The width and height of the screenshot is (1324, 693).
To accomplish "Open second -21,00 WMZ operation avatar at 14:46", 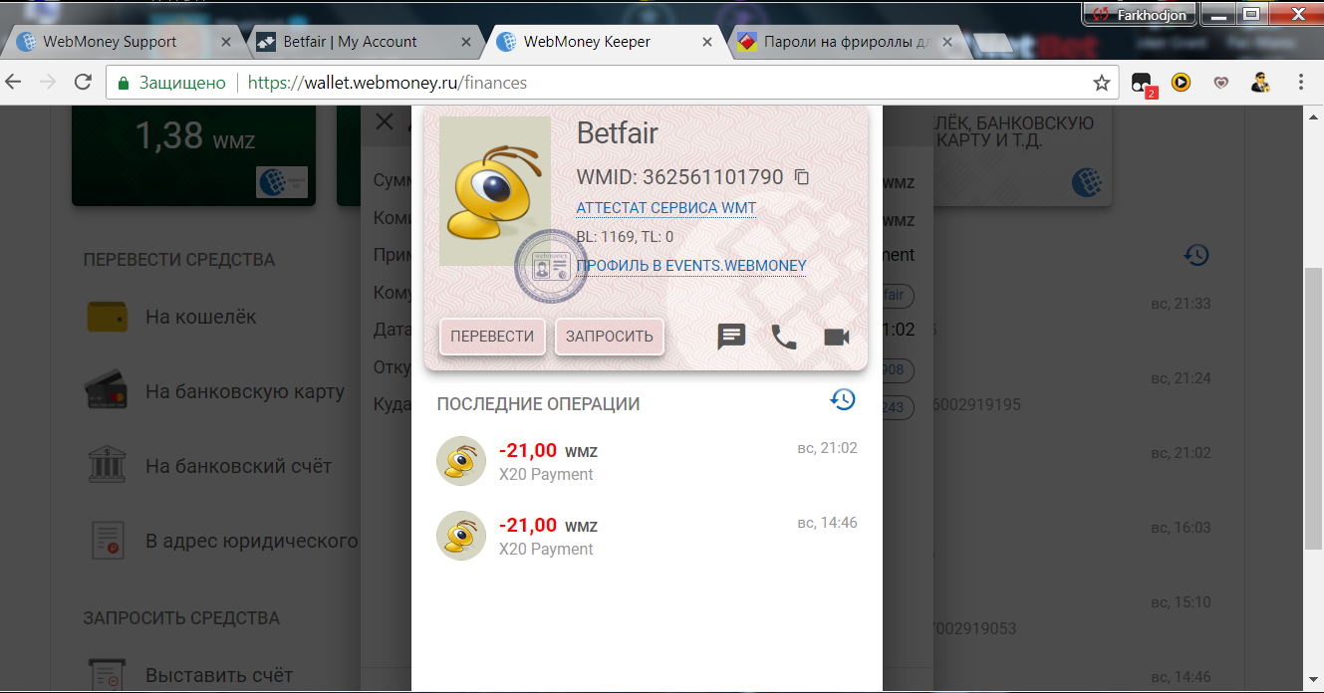I will click(461, 536).
